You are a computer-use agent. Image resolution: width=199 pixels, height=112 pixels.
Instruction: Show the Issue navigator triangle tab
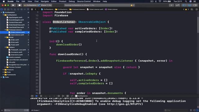[15, 9]
